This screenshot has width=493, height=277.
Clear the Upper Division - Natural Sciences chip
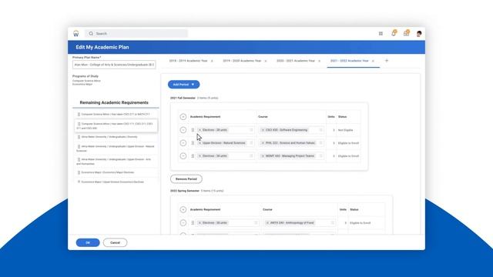[200, 143]
